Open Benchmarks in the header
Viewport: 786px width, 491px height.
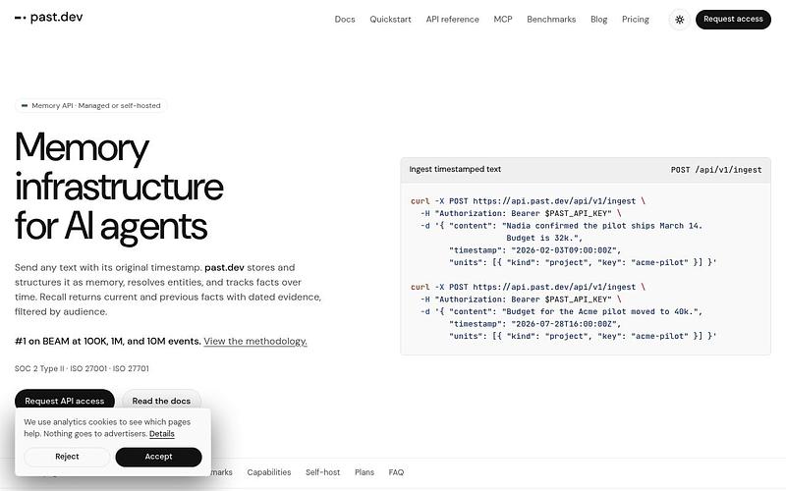tap(551, 19)
